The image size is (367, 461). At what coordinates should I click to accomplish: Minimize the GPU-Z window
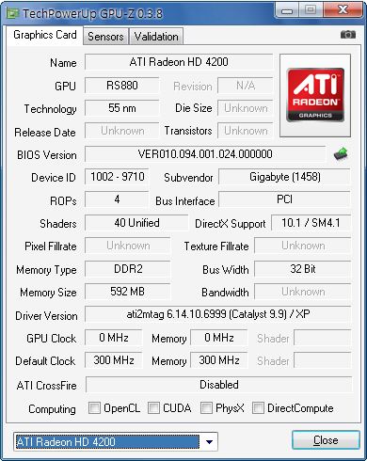click(287, 10)
